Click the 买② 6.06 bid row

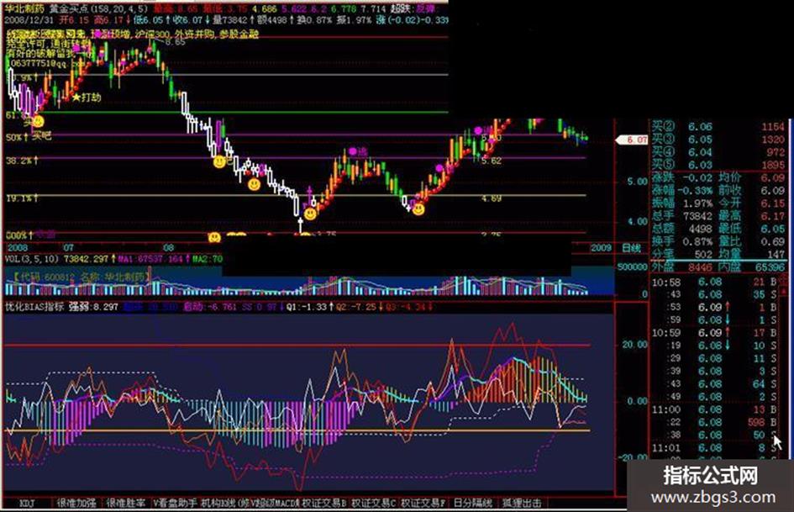click(x=718, y=126)
